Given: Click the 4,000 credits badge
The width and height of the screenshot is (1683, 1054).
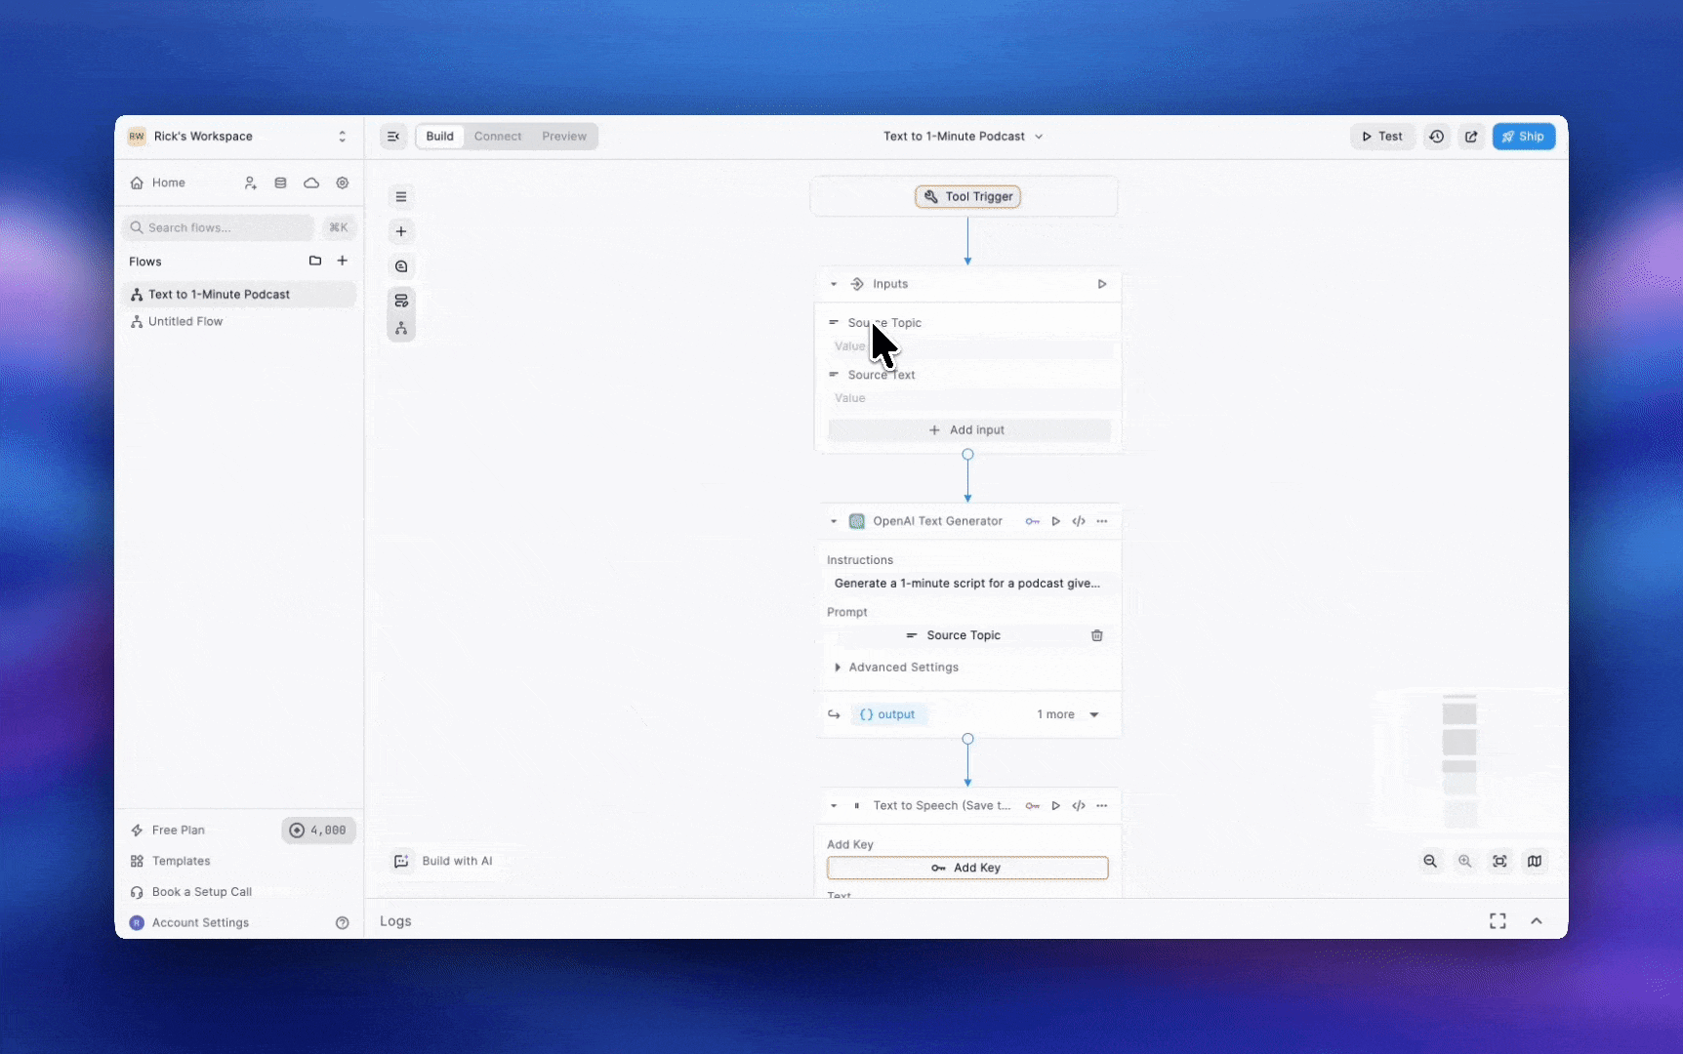Looking at the screenshot, I should tap(318, 831).
